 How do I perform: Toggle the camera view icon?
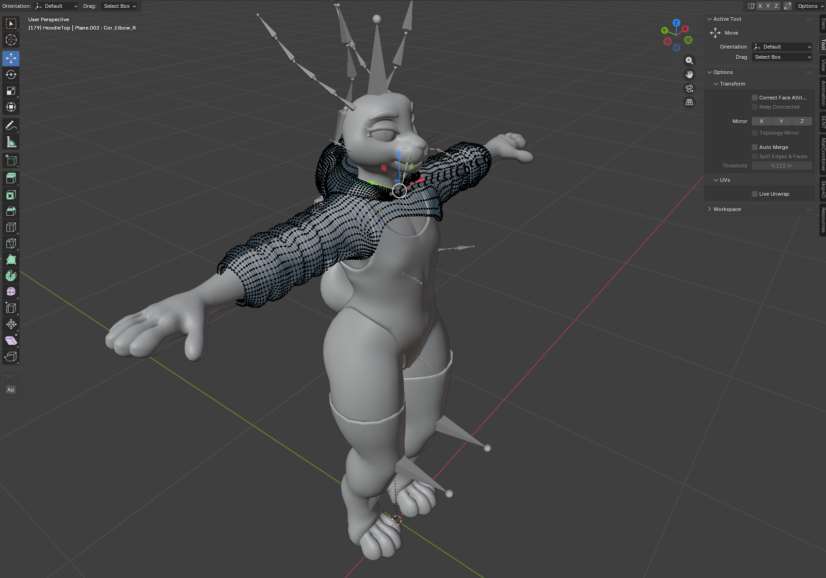tap(689, 89)
